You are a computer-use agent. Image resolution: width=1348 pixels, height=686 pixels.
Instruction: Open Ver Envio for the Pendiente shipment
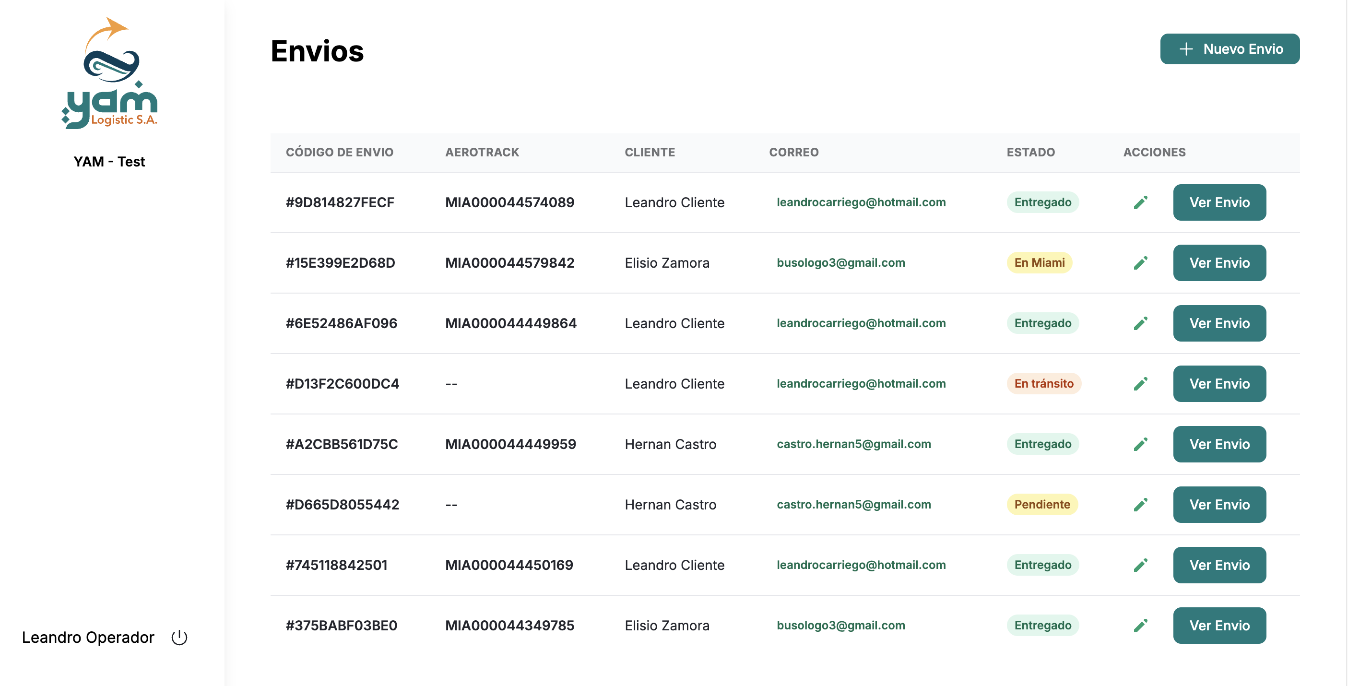1219,505
